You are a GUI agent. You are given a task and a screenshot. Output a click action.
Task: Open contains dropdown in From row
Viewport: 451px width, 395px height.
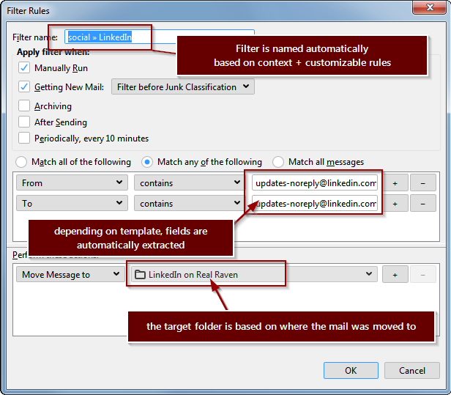pyautogui.click(x=189, y=182)
